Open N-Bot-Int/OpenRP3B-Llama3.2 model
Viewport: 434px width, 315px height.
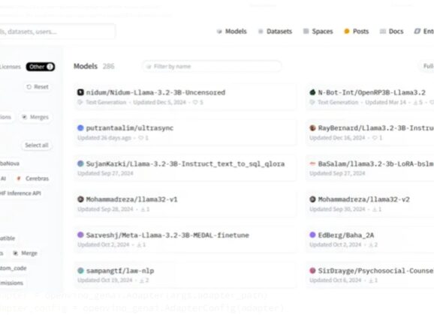point(369,97)
